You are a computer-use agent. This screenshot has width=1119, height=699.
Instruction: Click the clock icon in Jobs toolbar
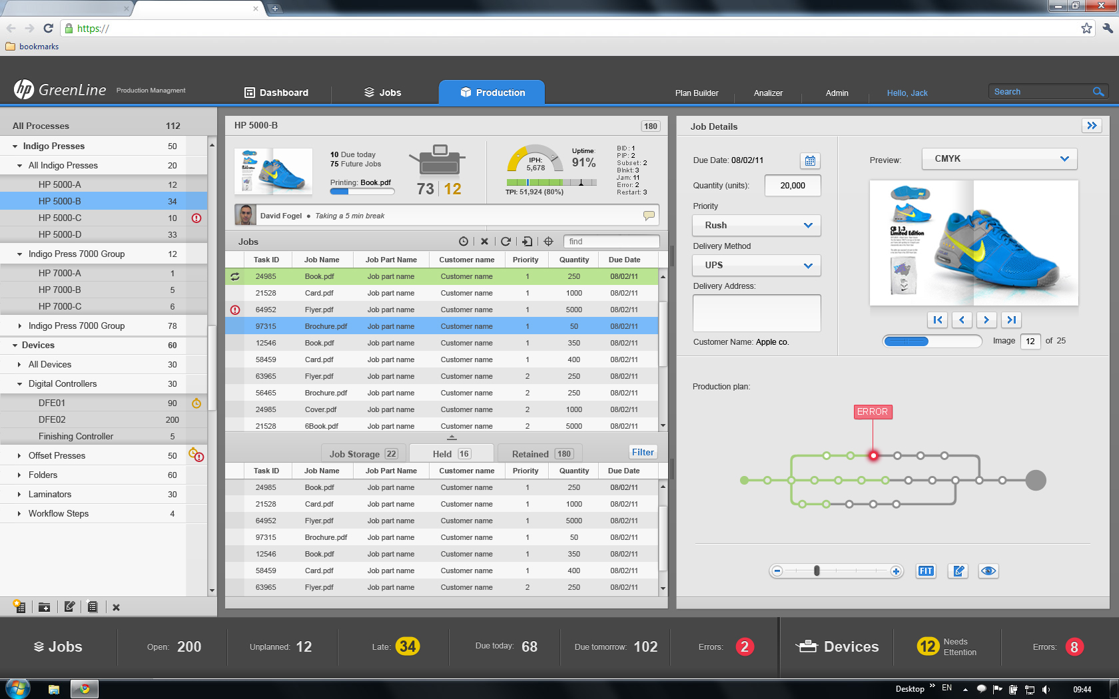(464, 242)
